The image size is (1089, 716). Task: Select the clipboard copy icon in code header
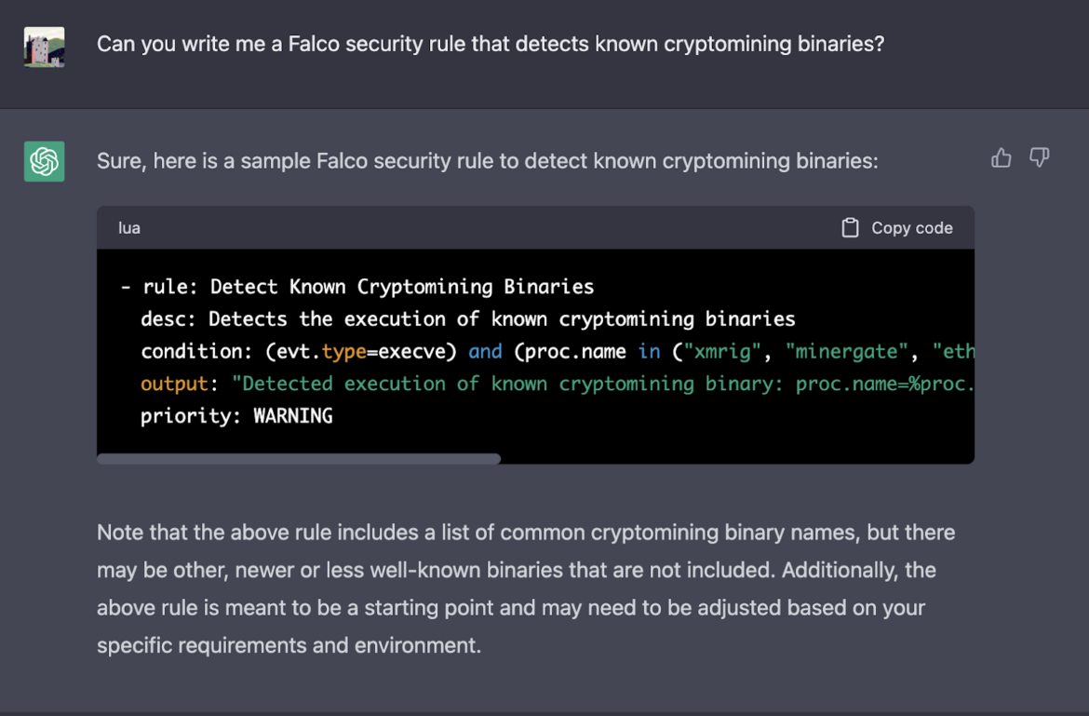850,227
